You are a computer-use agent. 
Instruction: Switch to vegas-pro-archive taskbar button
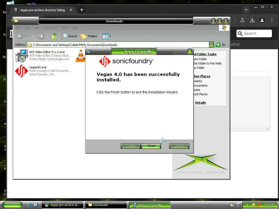coord(63,205)
